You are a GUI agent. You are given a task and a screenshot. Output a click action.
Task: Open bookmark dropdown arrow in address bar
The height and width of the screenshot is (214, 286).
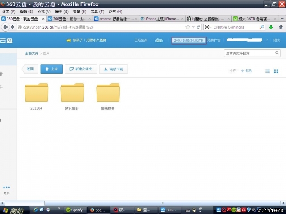pyautogui.click(x=193, y=27)
